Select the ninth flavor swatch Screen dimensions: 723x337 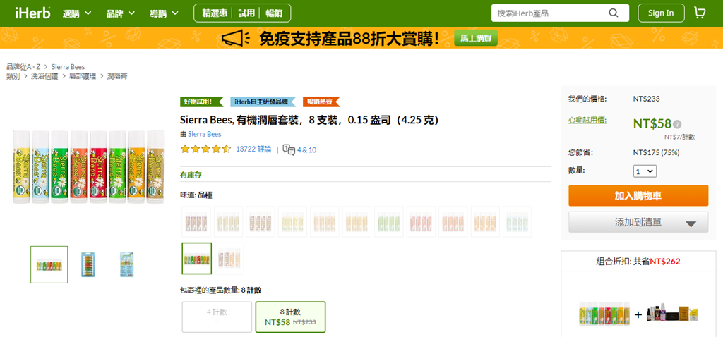tap(453, 221)
